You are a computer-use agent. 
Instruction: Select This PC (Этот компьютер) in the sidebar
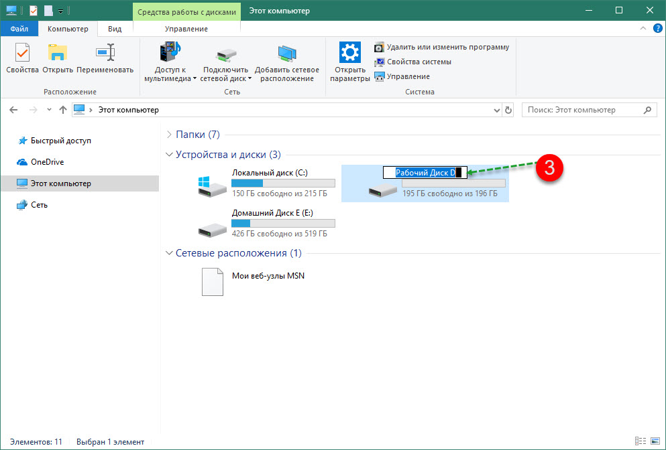coord(80,183)
